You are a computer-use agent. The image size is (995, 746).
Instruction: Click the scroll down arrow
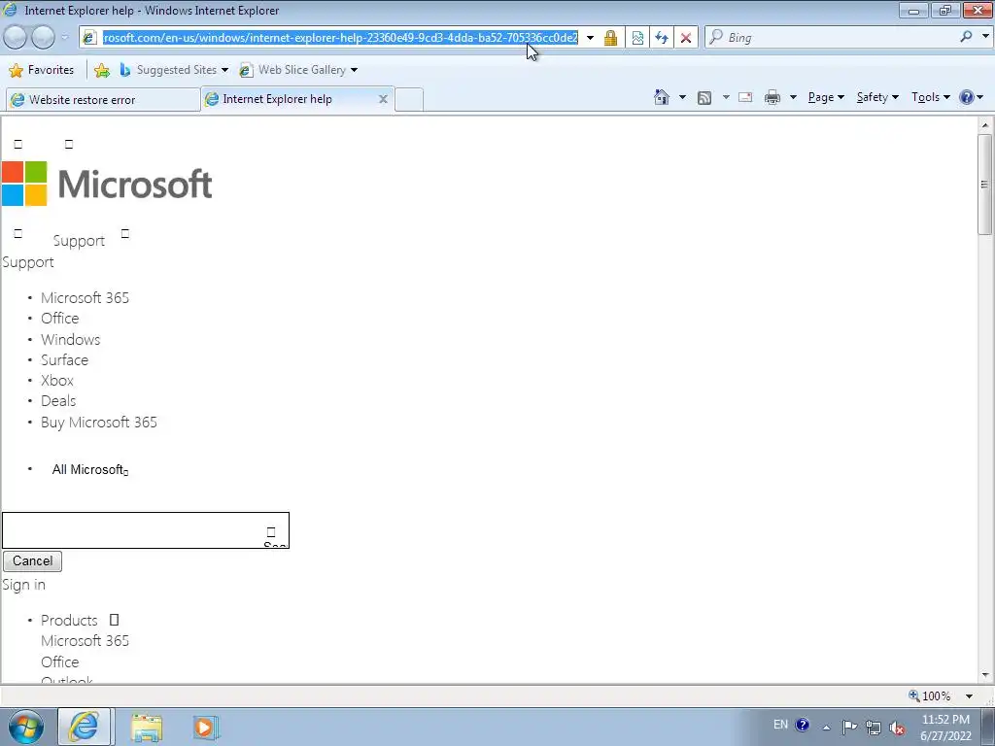pyautogui.click(x=985, y=675)
